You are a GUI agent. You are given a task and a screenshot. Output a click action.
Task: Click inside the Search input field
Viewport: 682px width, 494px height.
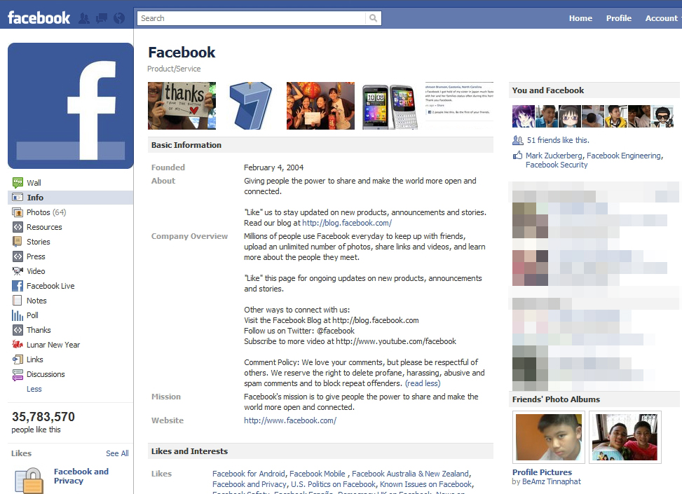[x=252, y=18]
